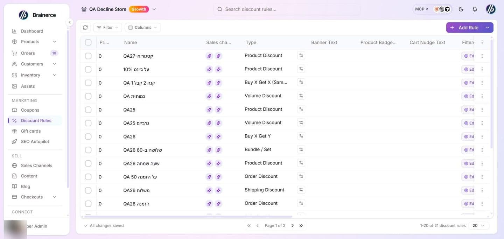The image size is (504, 239).
Task: Go to the previous page arrow
Action: pos(257,226)
